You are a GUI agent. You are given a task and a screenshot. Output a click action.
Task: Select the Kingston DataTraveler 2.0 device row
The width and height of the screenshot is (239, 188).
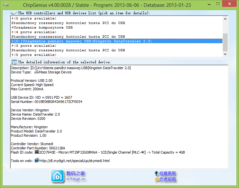point(117,41)
